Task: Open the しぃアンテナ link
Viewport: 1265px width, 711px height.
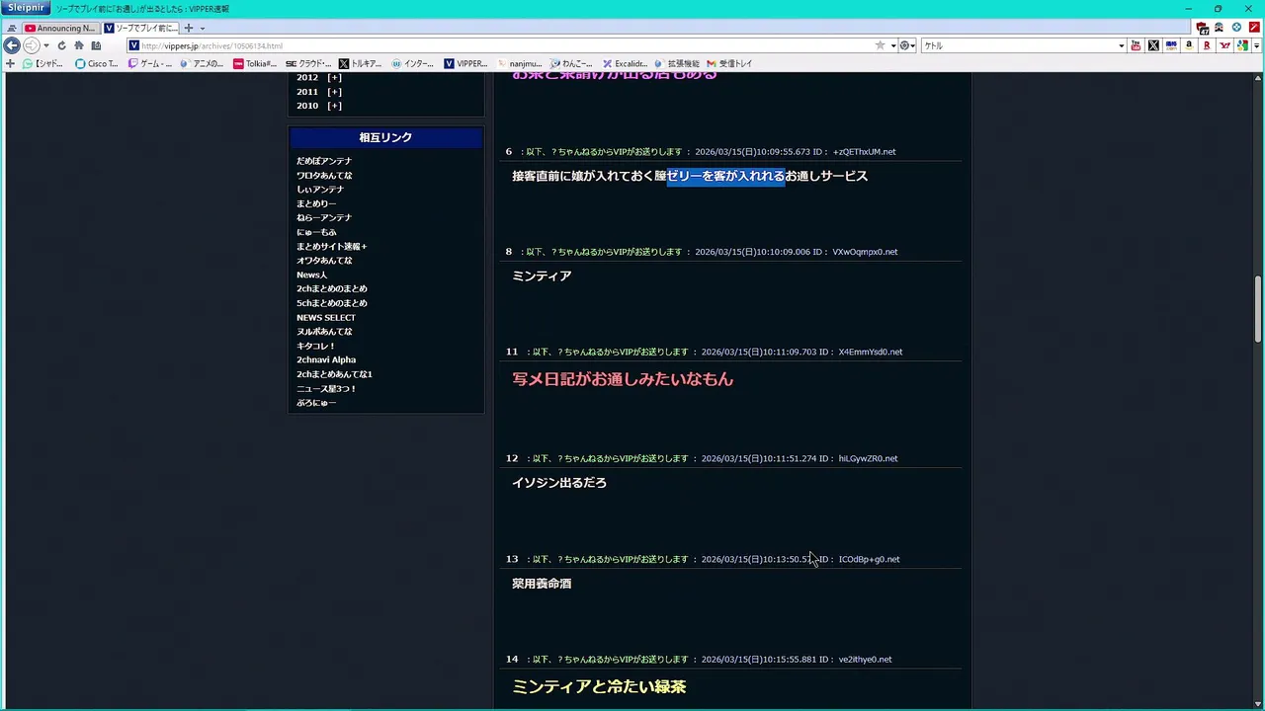Action: 320,190
